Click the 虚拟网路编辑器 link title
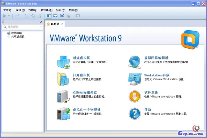The width and height of the screenshot is (207, 138). tap(156, 58)
